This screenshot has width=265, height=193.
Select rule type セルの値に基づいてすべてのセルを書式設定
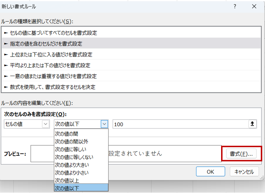[x=52, y=33]
